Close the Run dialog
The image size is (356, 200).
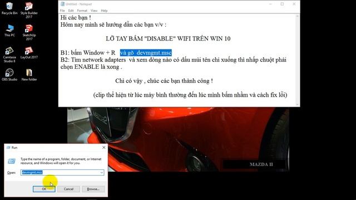coord(104,147)
